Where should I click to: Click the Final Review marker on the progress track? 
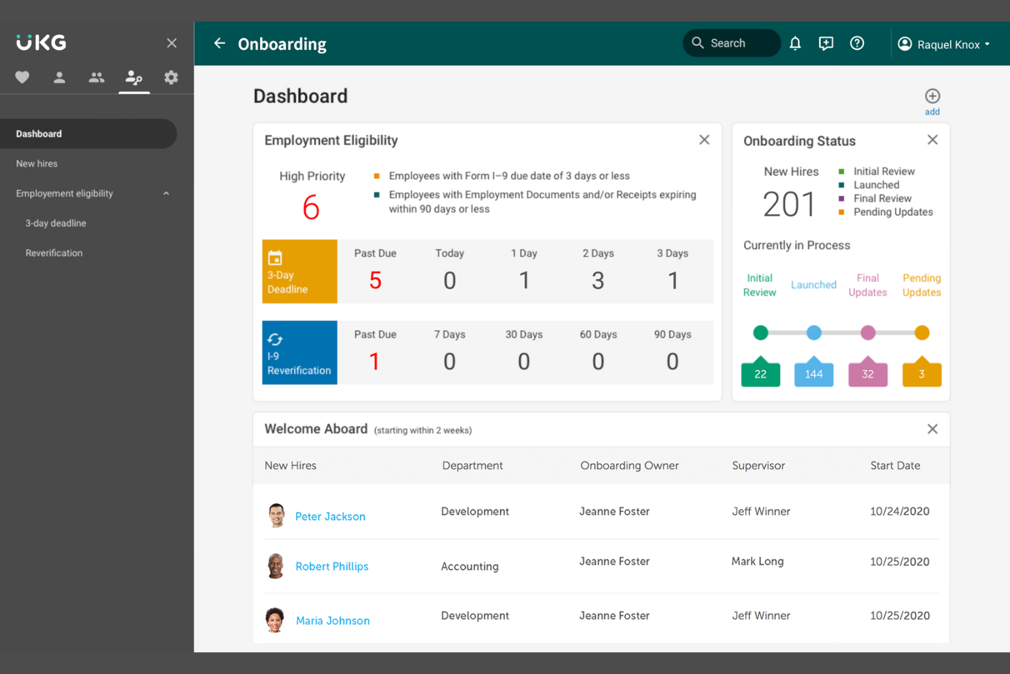pyautogui.click(x=867, y=333)
